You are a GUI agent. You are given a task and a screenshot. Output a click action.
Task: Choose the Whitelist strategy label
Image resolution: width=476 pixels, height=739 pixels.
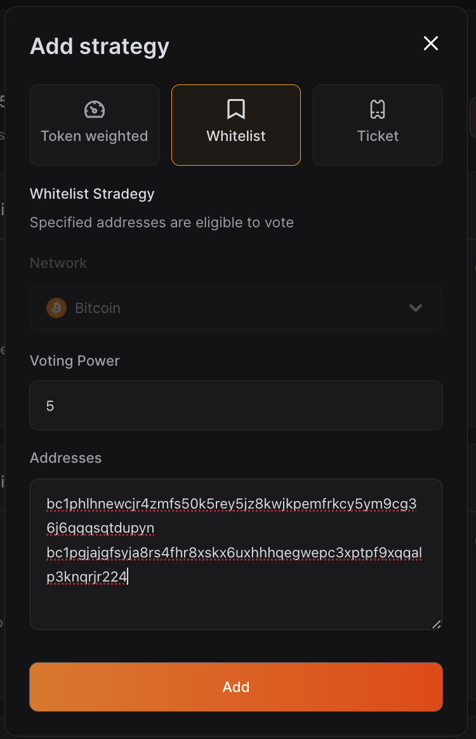pyautogui.click(x=236, y=136)
